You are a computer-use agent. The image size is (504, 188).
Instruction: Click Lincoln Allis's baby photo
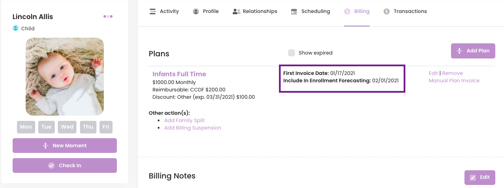click(x=65, y=77)
